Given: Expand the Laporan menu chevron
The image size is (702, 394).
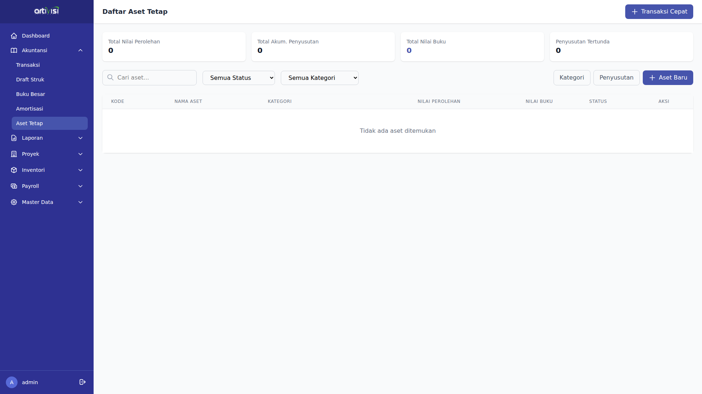Looking at the screenshot, I should pos(80,138).
